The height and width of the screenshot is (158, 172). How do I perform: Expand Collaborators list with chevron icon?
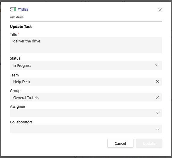158,129
